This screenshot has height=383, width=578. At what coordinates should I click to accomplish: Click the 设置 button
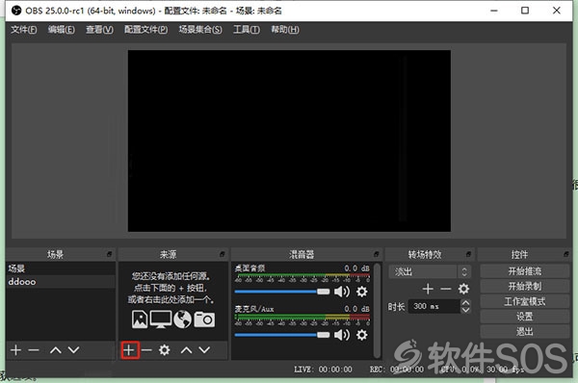pyautogui.click(x=525, y=317)
